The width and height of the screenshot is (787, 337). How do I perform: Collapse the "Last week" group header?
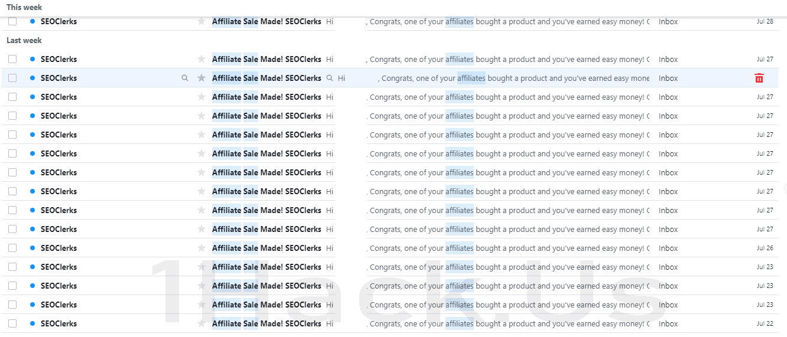click(24, 40)
